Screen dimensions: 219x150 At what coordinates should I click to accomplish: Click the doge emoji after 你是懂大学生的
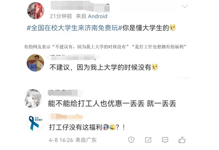click(172, 28)
